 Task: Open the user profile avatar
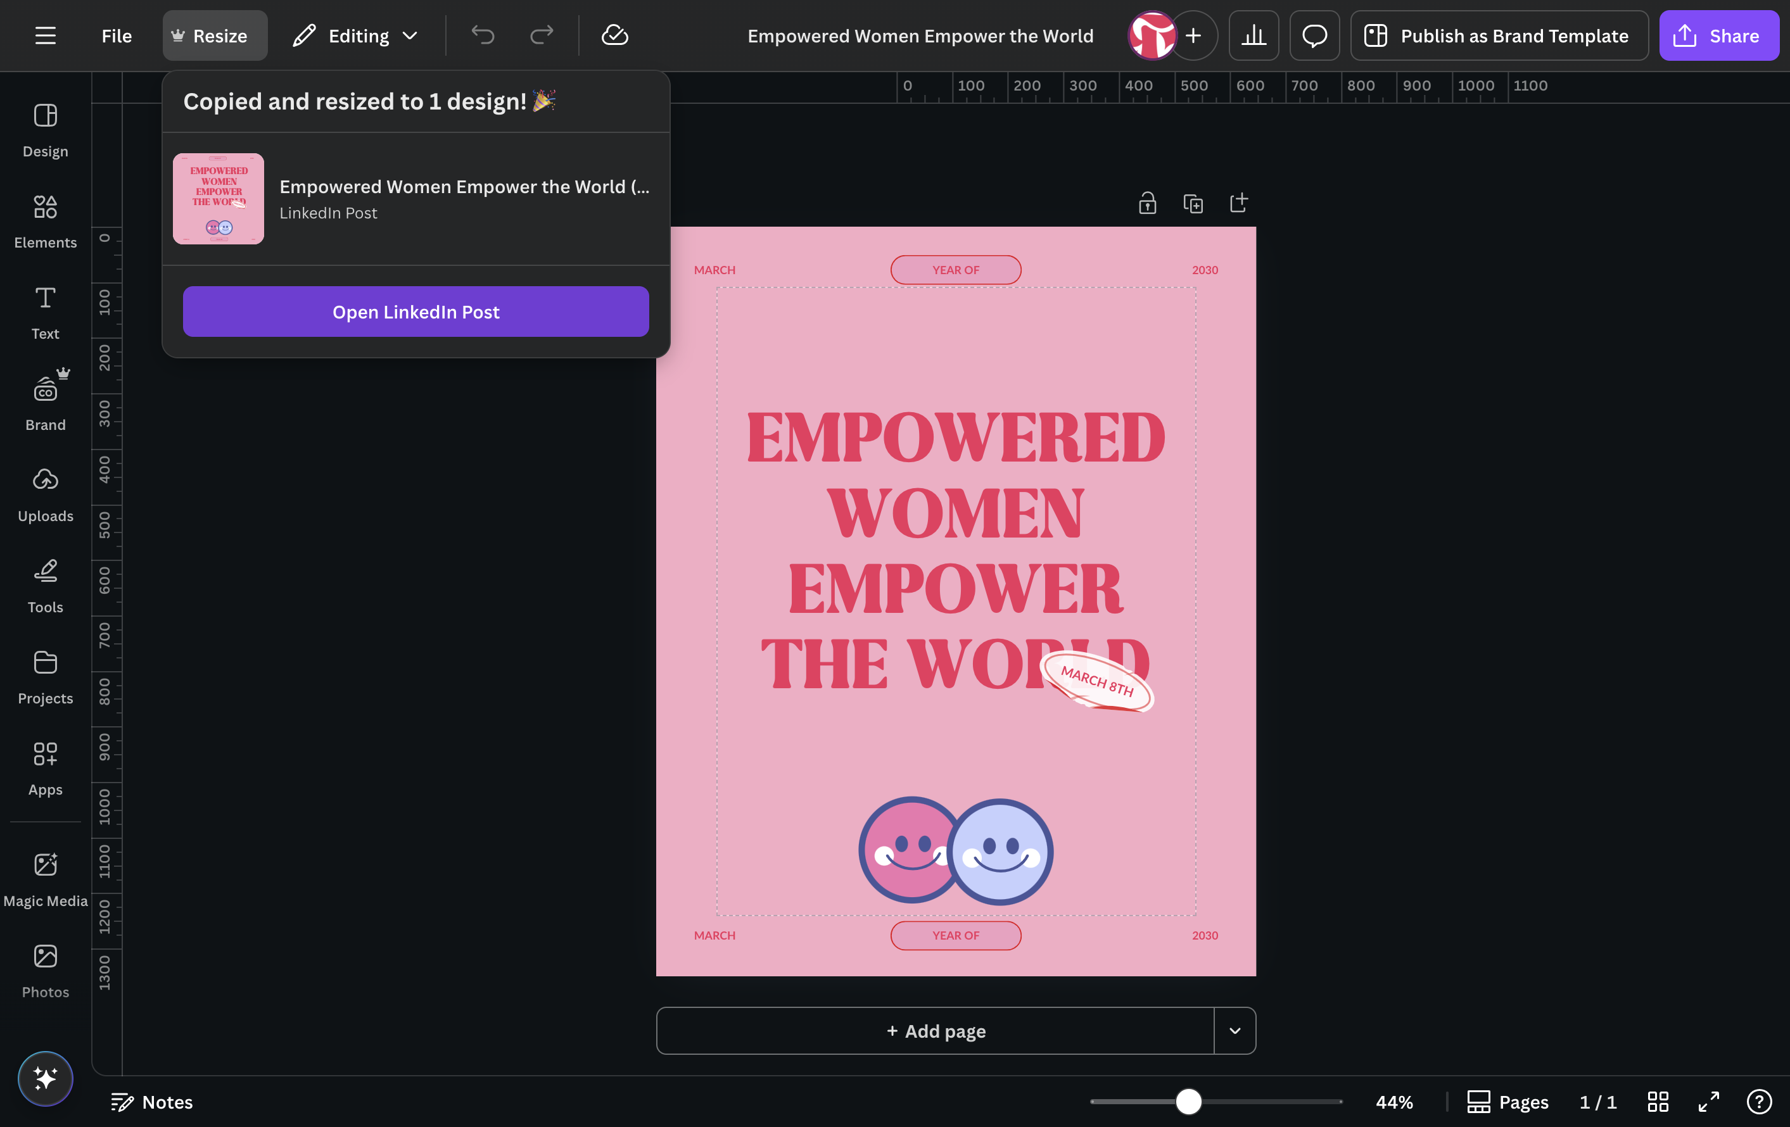(x=1152, y=35)
